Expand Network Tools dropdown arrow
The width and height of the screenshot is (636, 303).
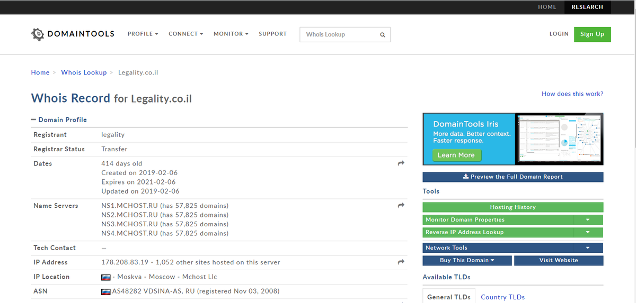(x=588, y=248)
